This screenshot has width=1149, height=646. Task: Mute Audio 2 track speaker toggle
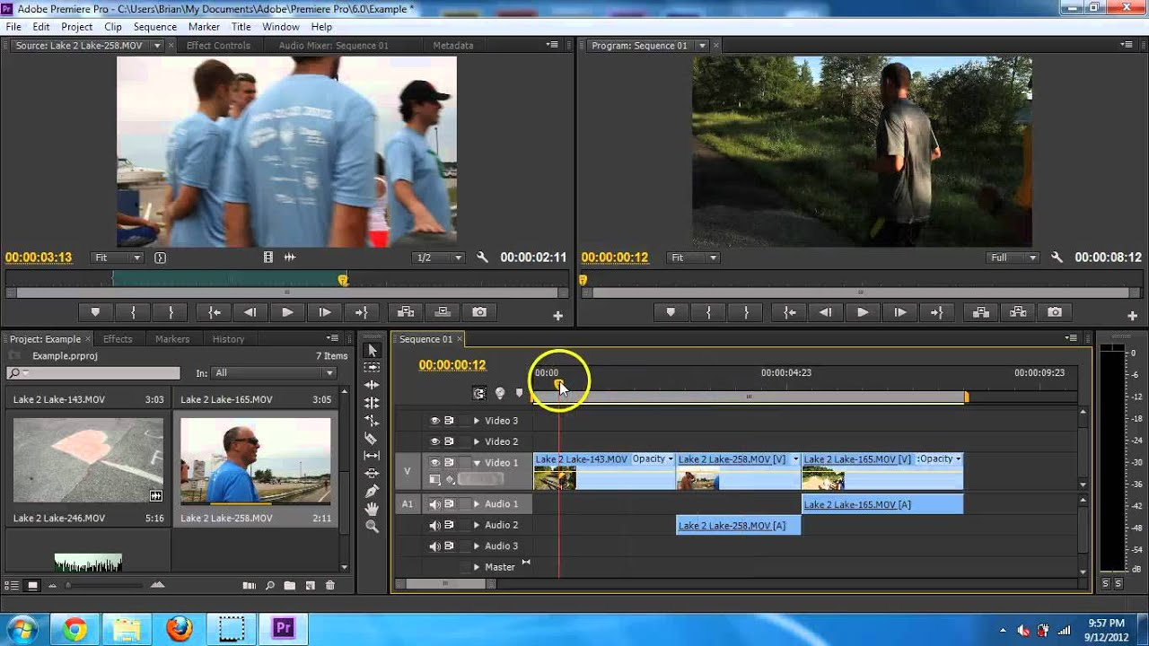(x=435, y=526)
